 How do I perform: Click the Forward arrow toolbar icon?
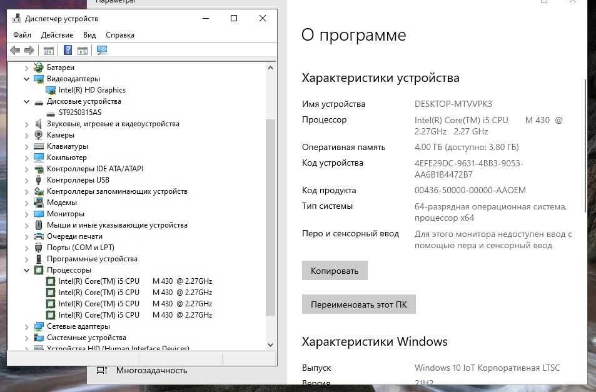(29, 50)
